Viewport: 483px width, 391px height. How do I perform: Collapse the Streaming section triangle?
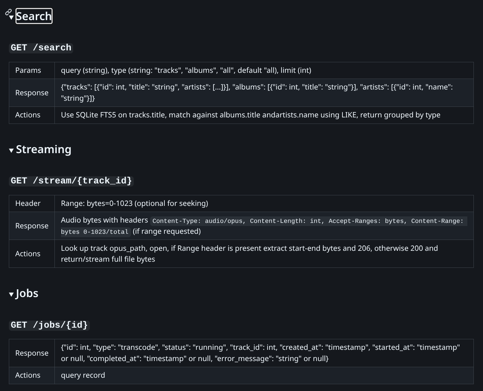point(11,150)
